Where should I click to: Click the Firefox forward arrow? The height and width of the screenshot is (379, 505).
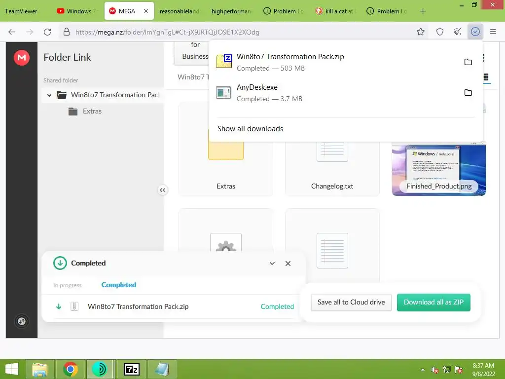[30, 32]
